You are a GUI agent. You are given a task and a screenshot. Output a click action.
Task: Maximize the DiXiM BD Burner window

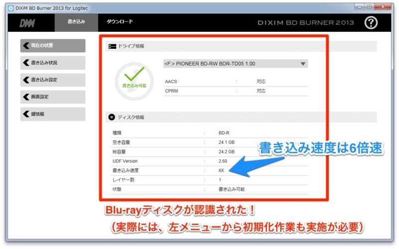369,7
